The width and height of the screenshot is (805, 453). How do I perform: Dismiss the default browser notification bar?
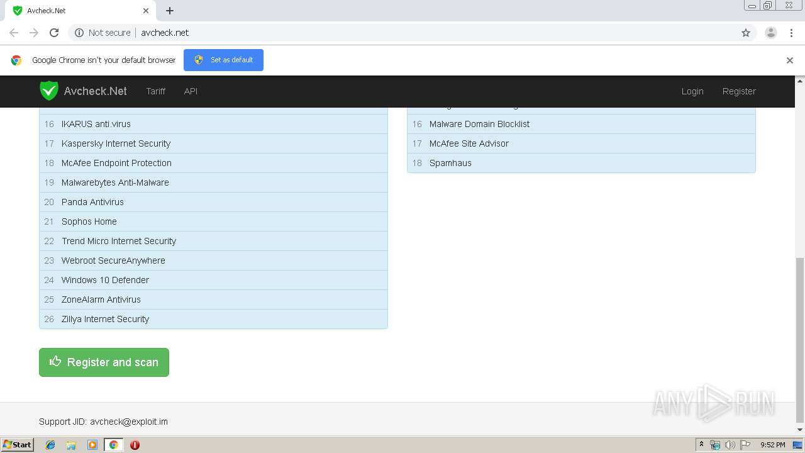click(x=790, y=60)
